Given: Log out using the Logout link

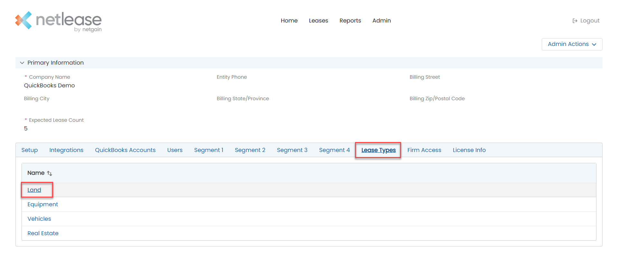Looking at the screenshot, I should click(x=586, y=21).
